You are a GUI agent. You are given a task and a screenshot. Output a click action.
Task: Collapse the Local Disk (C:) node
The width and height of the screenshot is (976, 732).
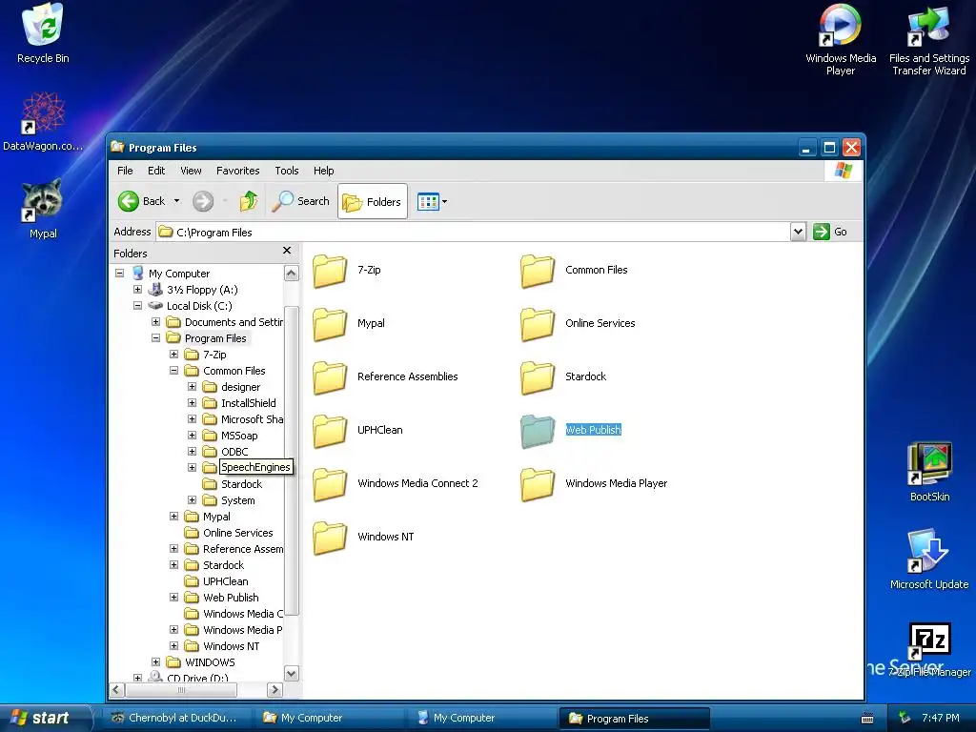click(x=137, y=306)
